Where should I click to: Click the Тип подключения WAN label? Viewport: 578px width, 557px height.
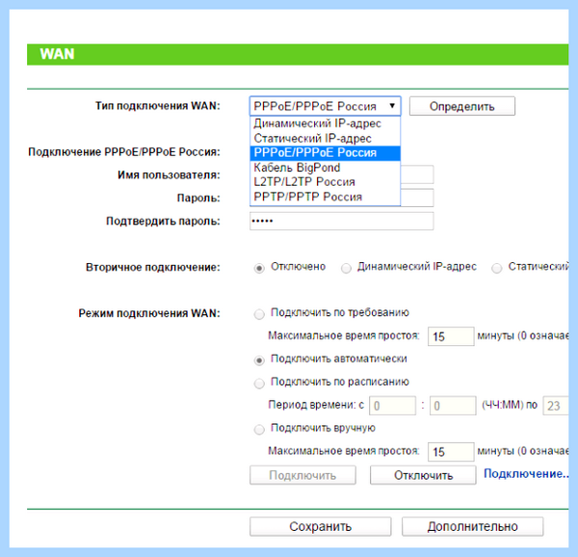pos(158,106)
